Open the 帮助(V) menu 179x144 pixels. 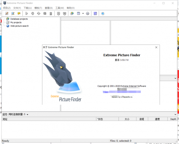coord(70,8)
